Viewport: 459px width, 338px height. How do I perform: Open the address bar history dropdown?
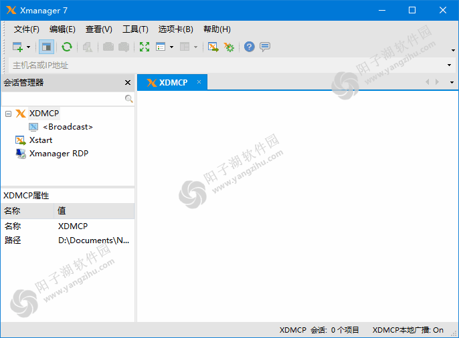450,65
